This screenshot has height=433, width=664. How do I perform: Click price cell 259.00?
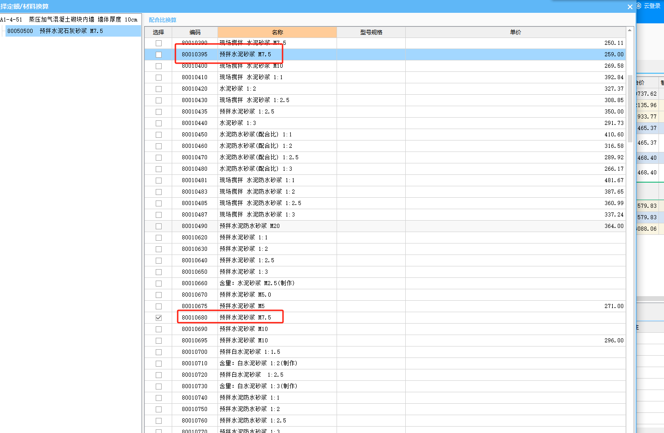pyautogui.click(x=516, y=54)
